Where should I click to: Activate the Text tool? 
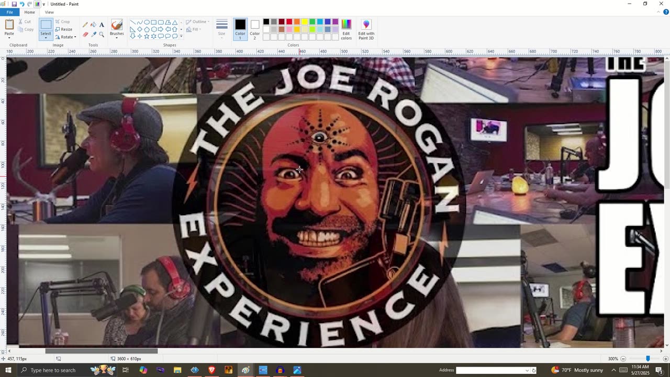(102, 25)
